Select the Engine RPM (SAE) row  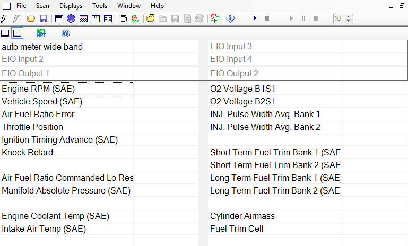[66, 89]
